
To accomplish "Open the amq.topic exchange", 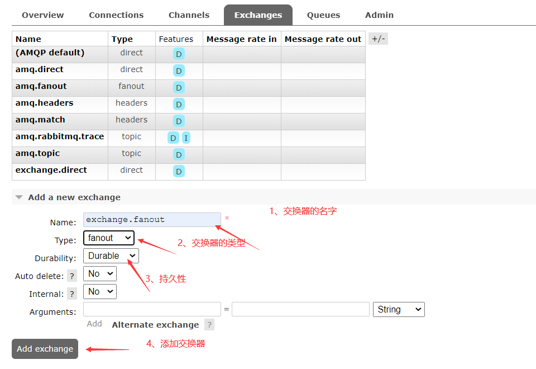I will [x=37, y=153].
